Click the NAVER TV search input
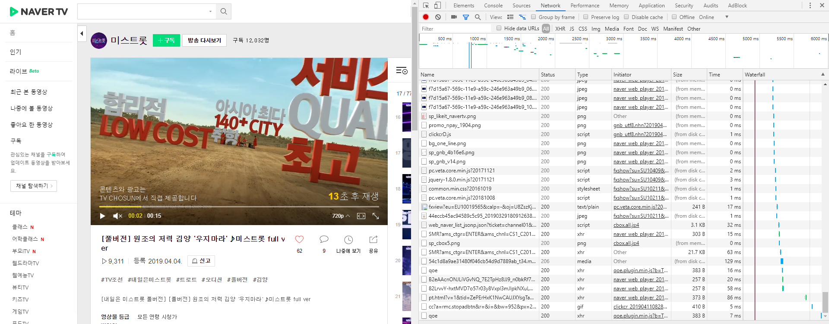Viewport: 829px width, 324px height. 142,12
